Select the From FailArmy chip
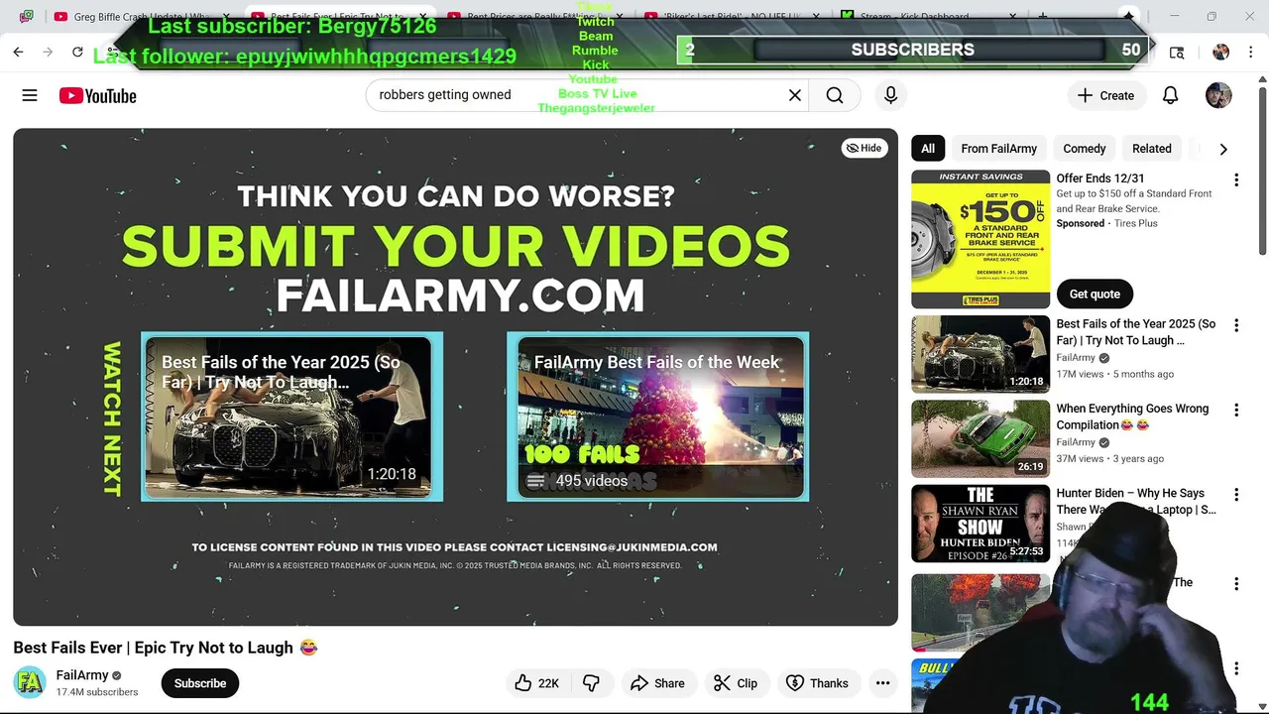 (x=998, y=149)
